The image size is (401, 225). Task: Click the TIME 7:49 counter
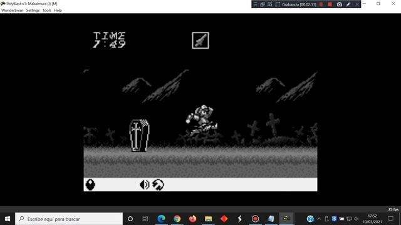pyautogui.click(x=109, y=40)
